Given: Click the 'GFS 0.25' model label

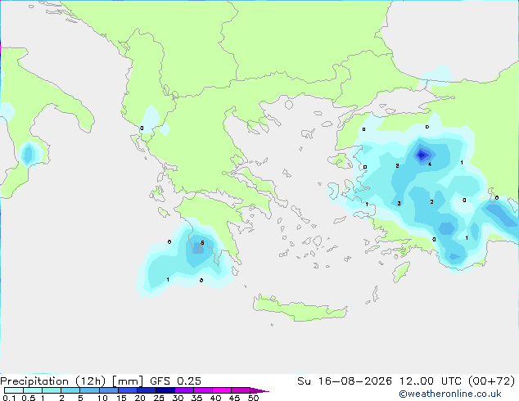Looking at the screenshot, I should (175, 381).
